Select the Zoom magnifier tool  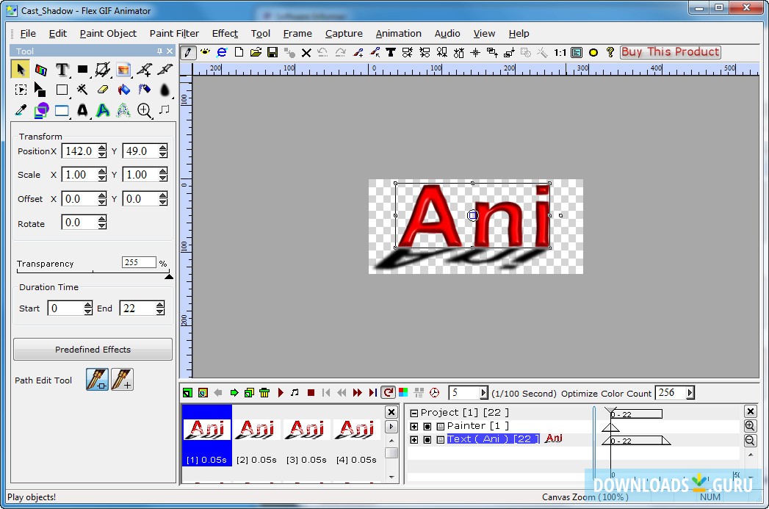(144, 110)
